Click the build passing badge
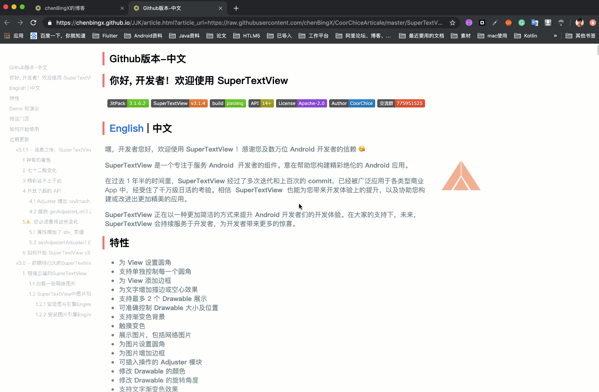The height and width of the screenshot is (392, 599). 228,103
